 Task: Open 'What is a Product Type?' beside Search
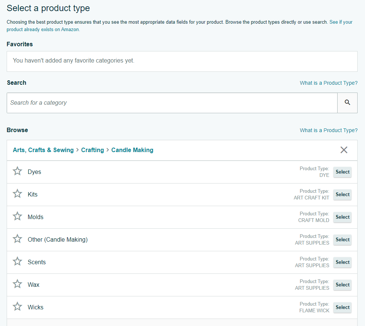328,83
